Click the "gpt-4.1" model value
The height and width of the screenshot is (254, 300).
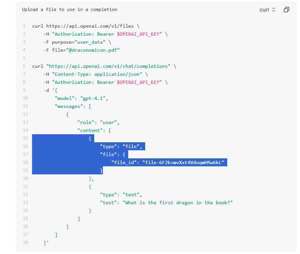pos(93,98)
